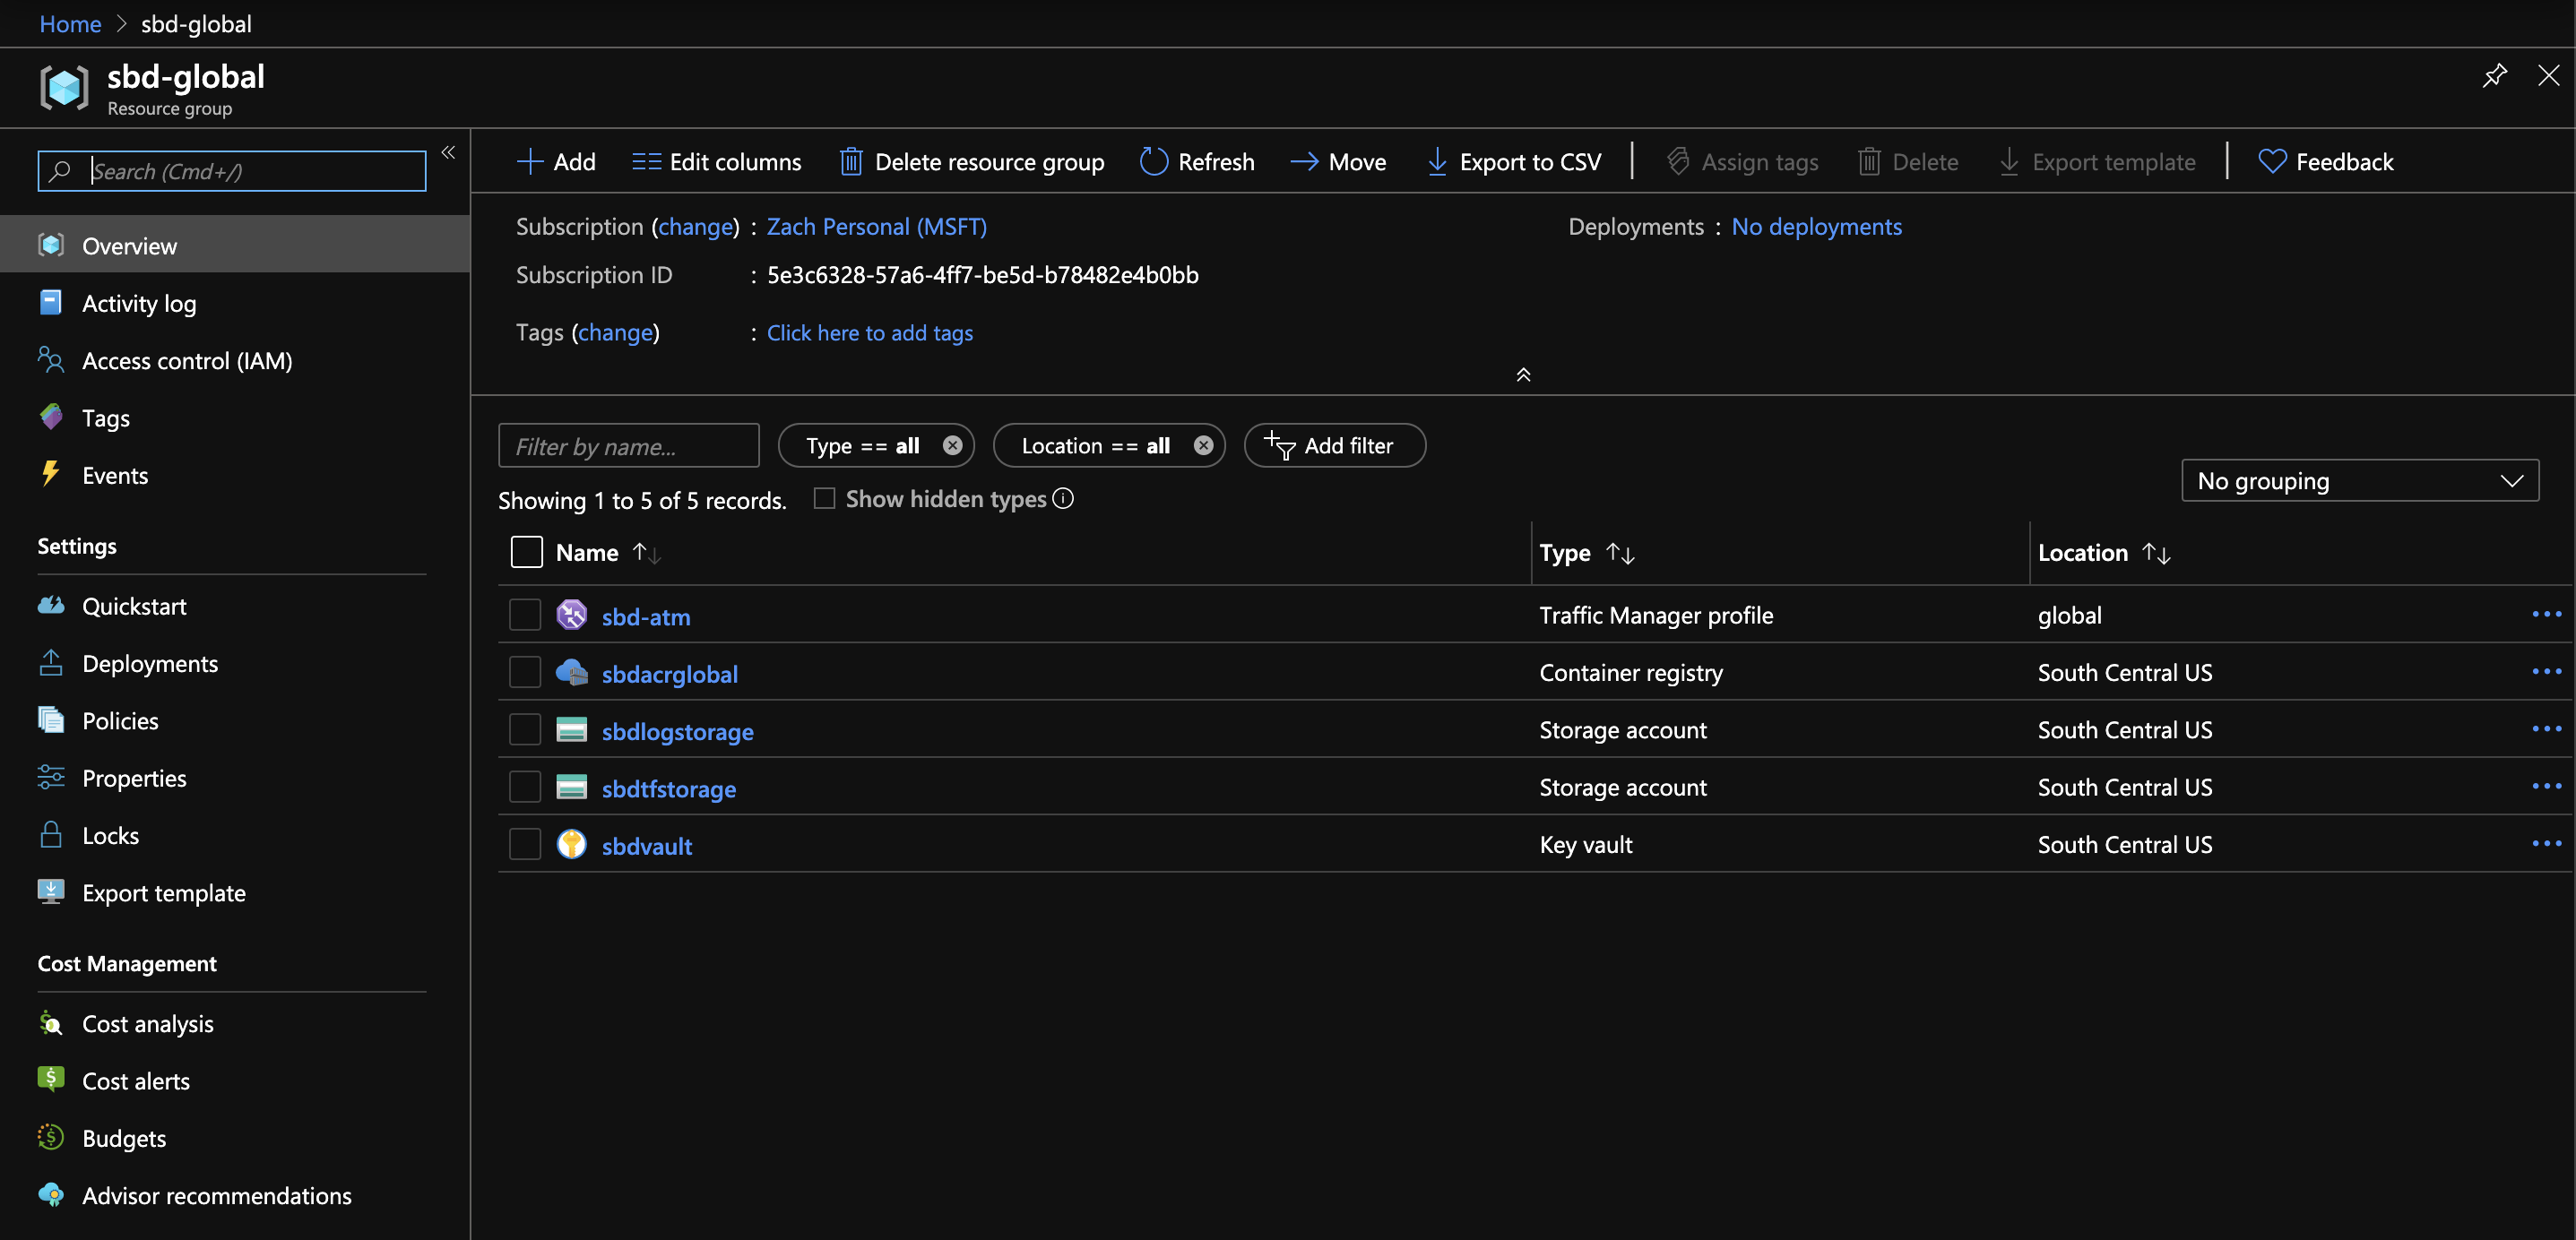
Task: Click the No deployments link
Action: [1816, 226]
